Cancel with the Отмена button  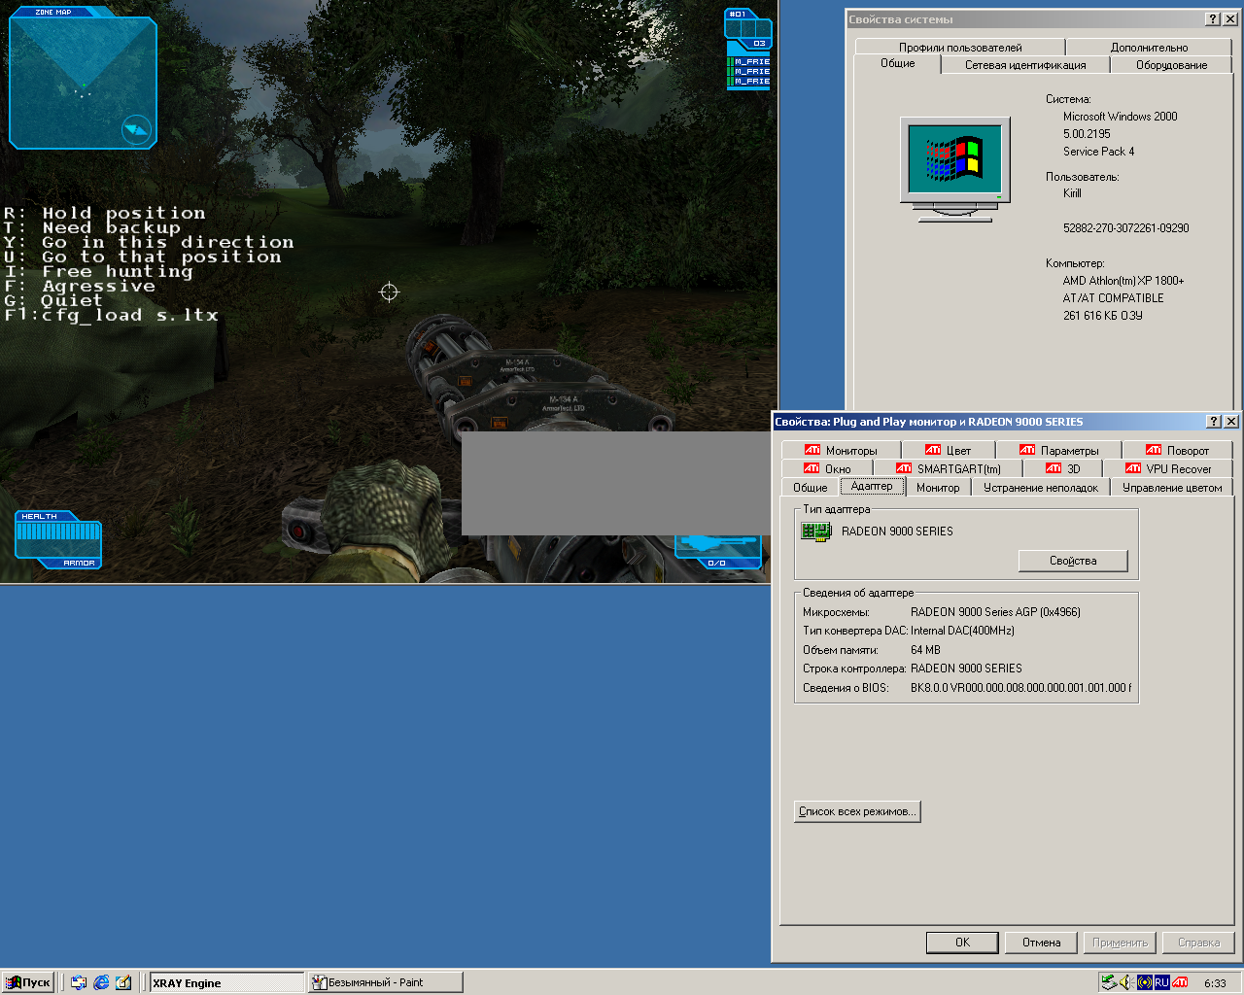pos(1041,943)
